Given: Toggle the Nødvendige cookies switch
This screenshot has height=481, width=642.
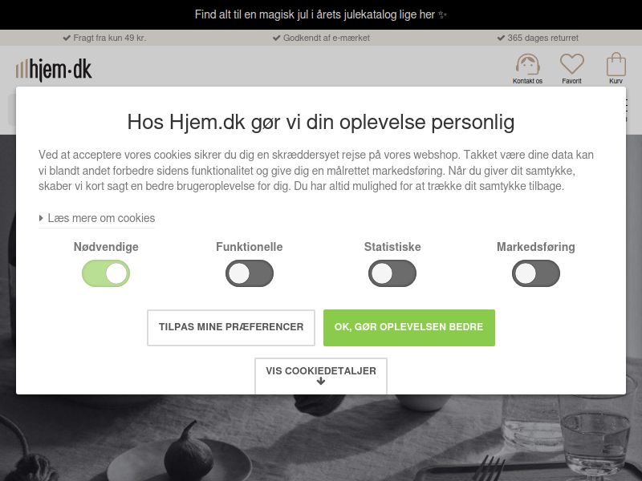Looking at the screenshot, I should (x=106, y=273).
